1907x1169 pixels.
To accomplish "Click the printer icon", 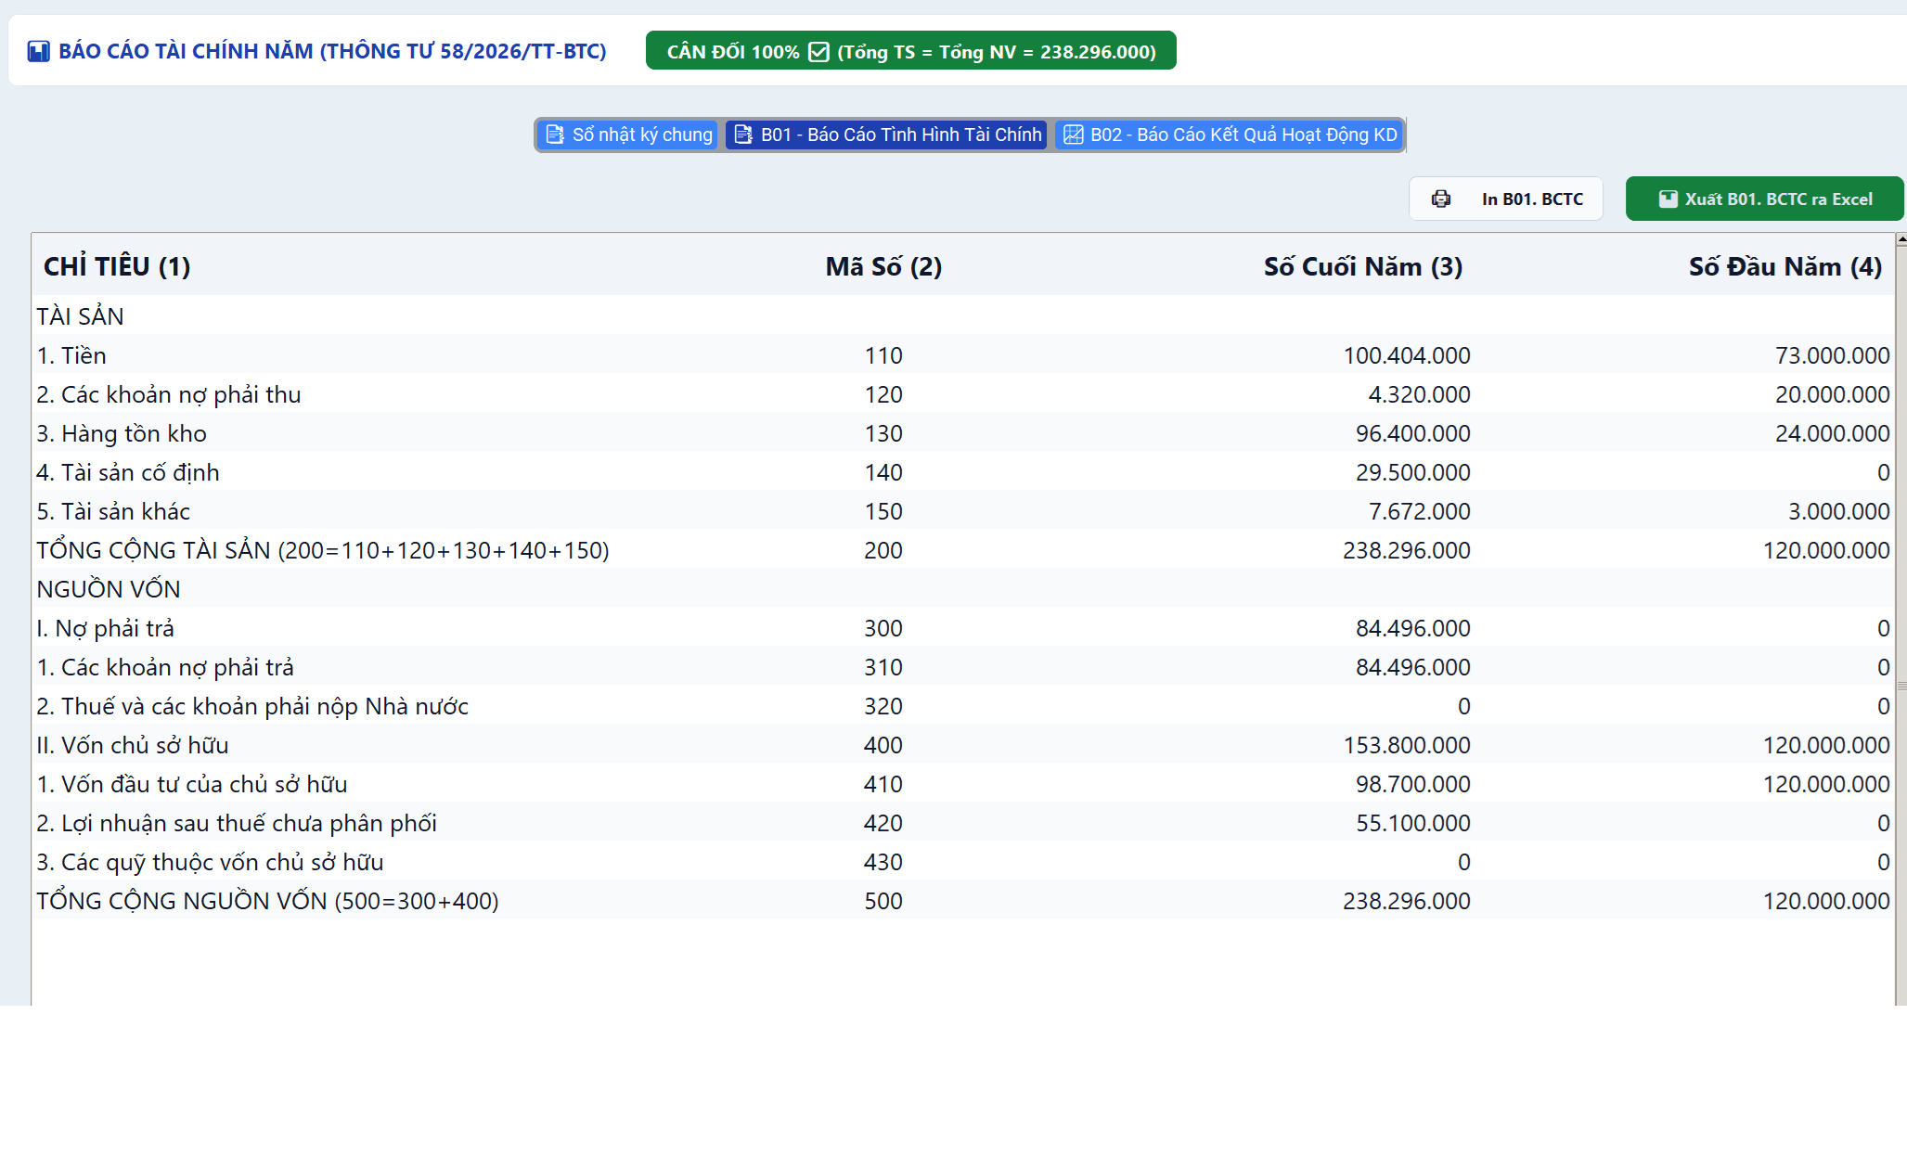I will pos(1441,199).
